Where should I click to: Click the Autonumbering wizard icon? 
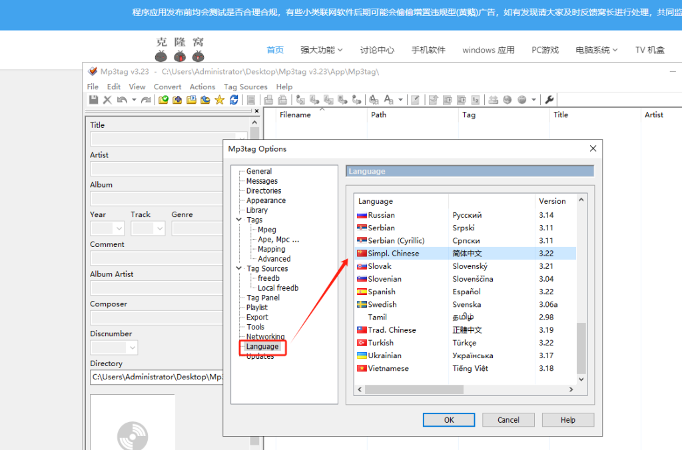coord(476,100)
